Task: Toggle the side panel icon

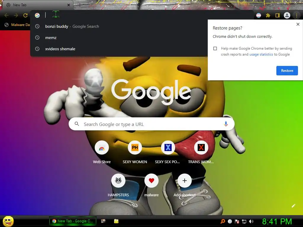Action: [x=278, y=15]
